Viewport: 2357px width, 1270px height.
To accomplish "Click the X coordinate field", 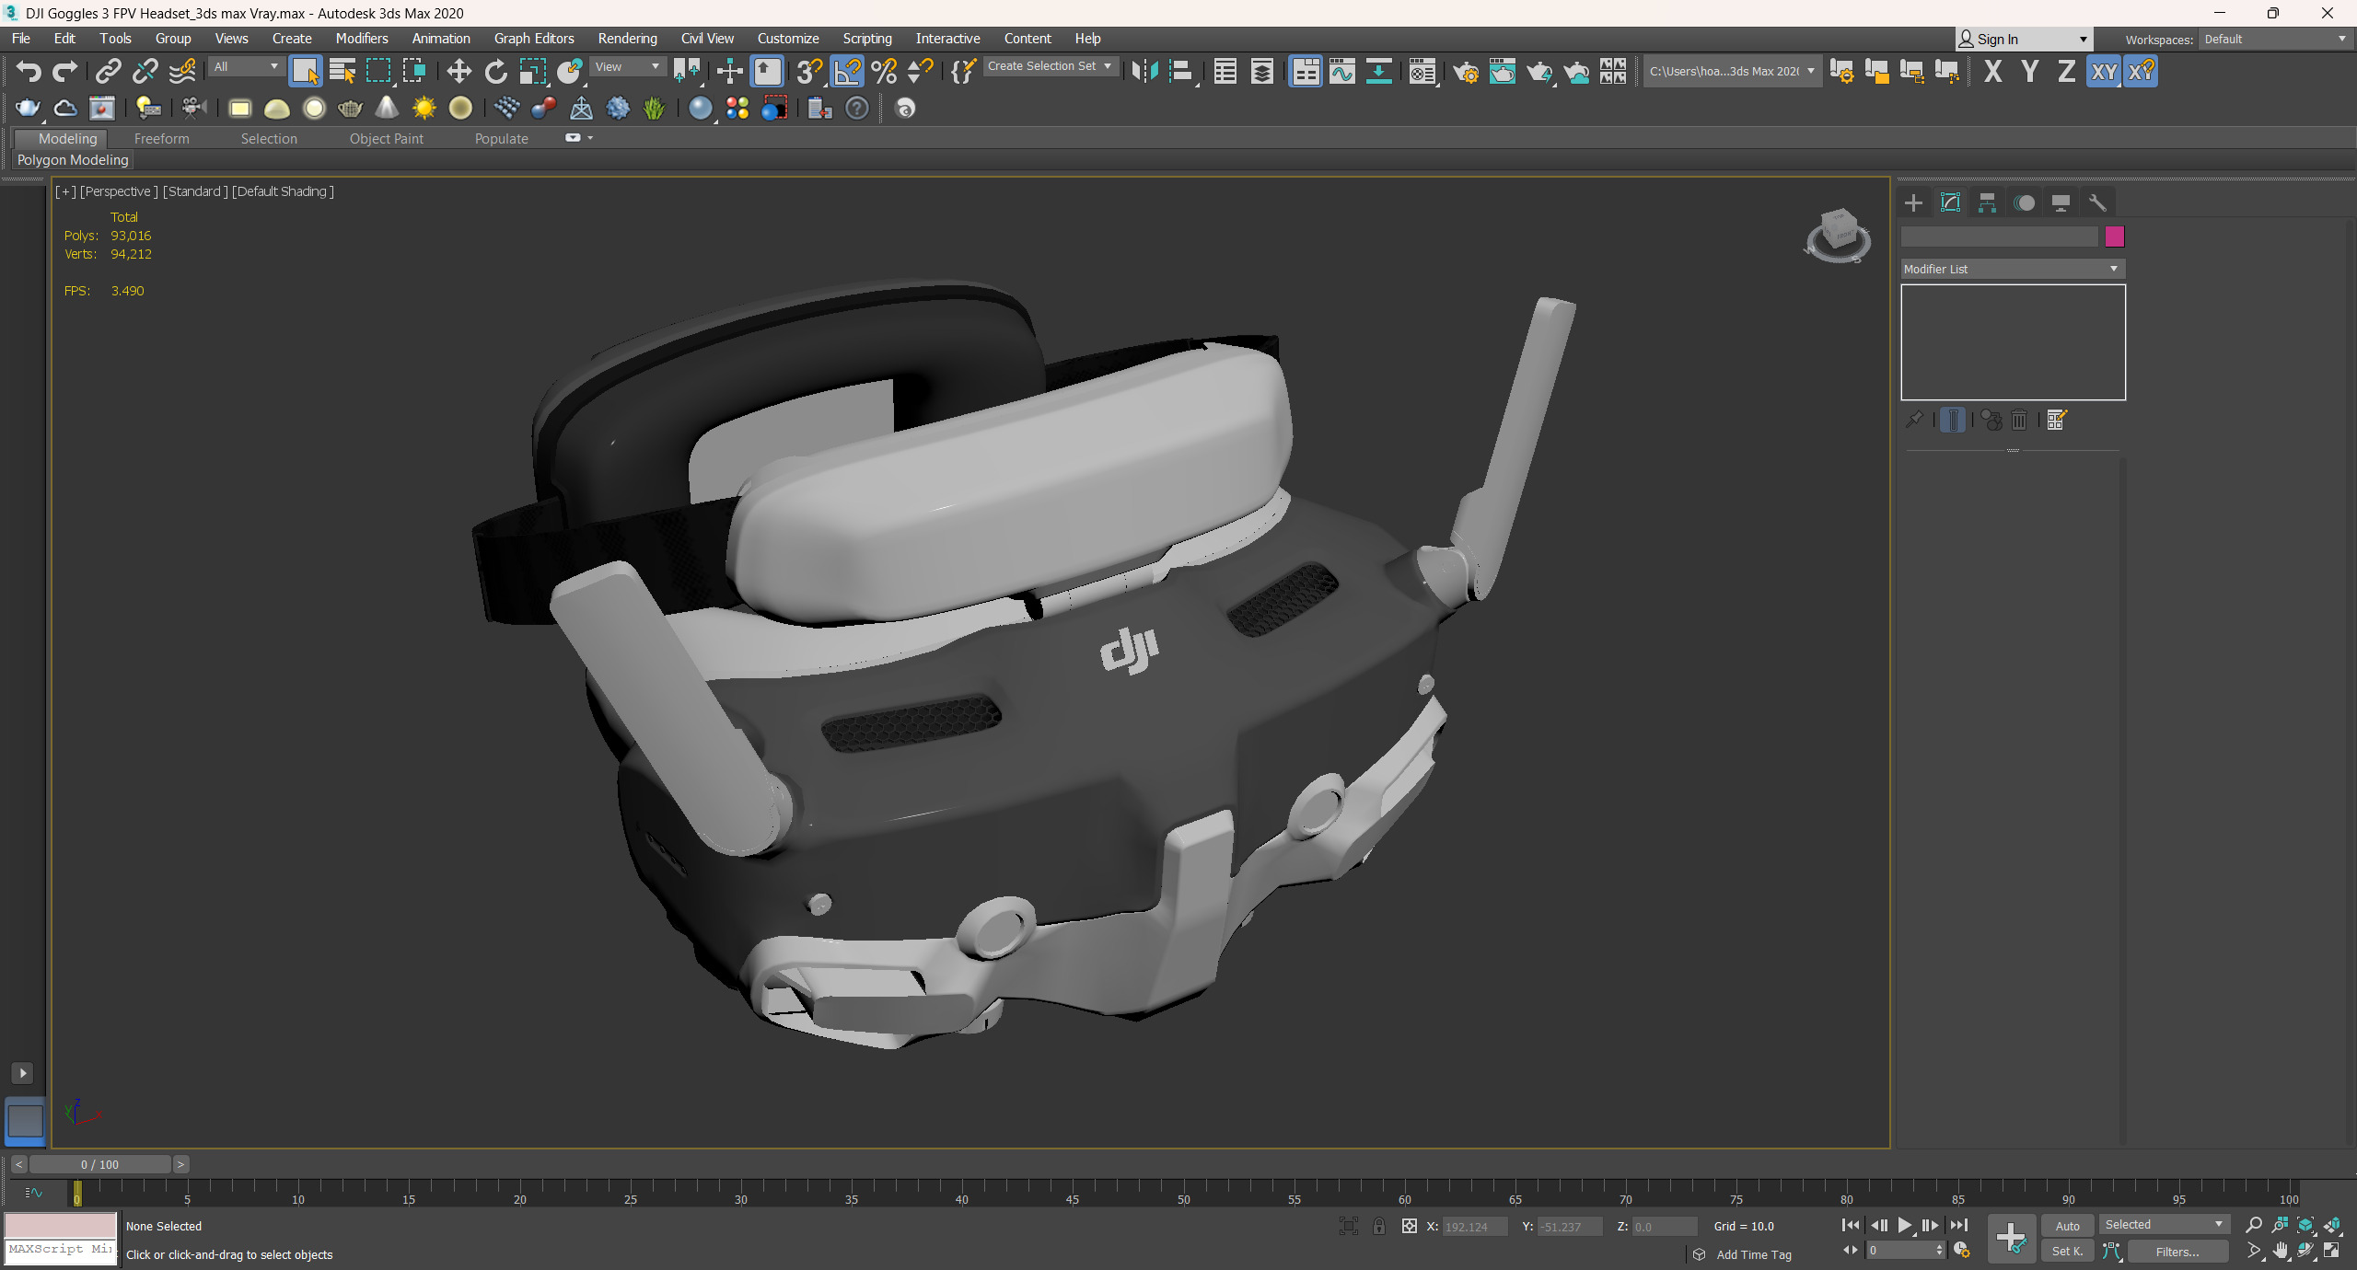I will coord(1475,1227).
